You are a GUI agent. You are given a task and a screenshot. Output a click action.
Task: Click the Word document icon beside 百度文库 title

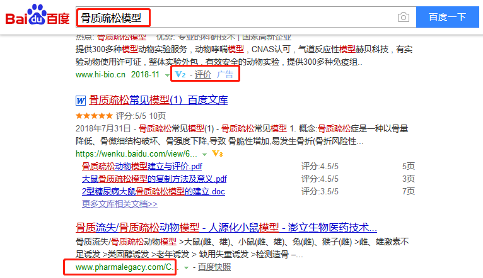pos(81,101)
